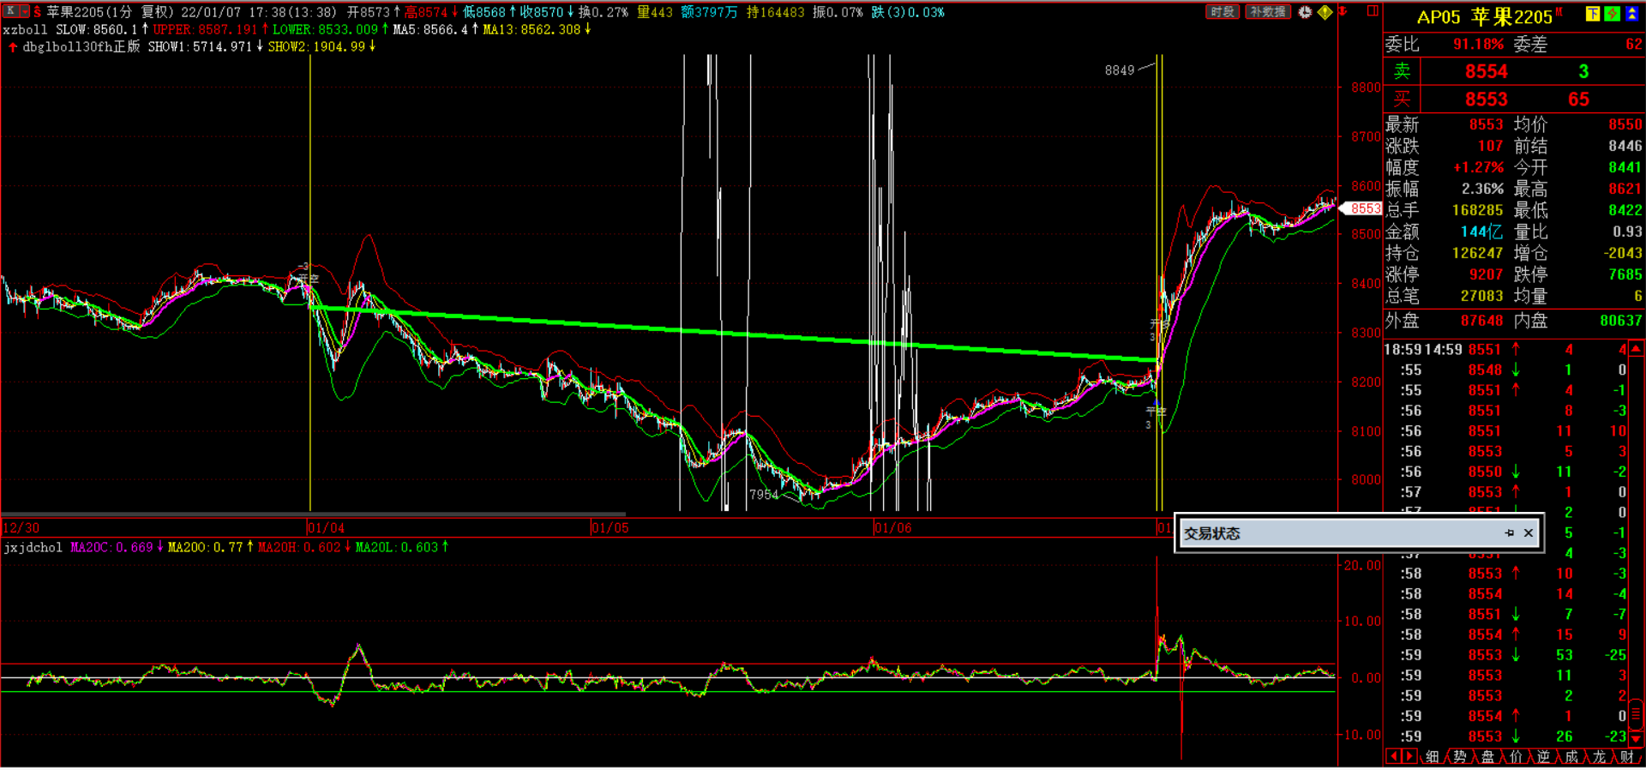
Task: Click the right arrow of bottom tabs
Action: (1409, 756)
